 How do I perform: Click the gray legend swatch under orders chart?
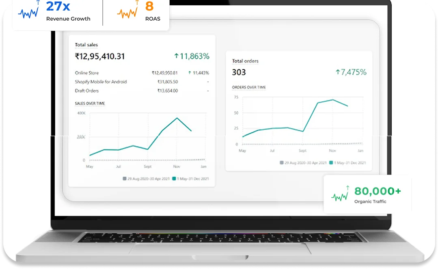click(x=282, y=162)
